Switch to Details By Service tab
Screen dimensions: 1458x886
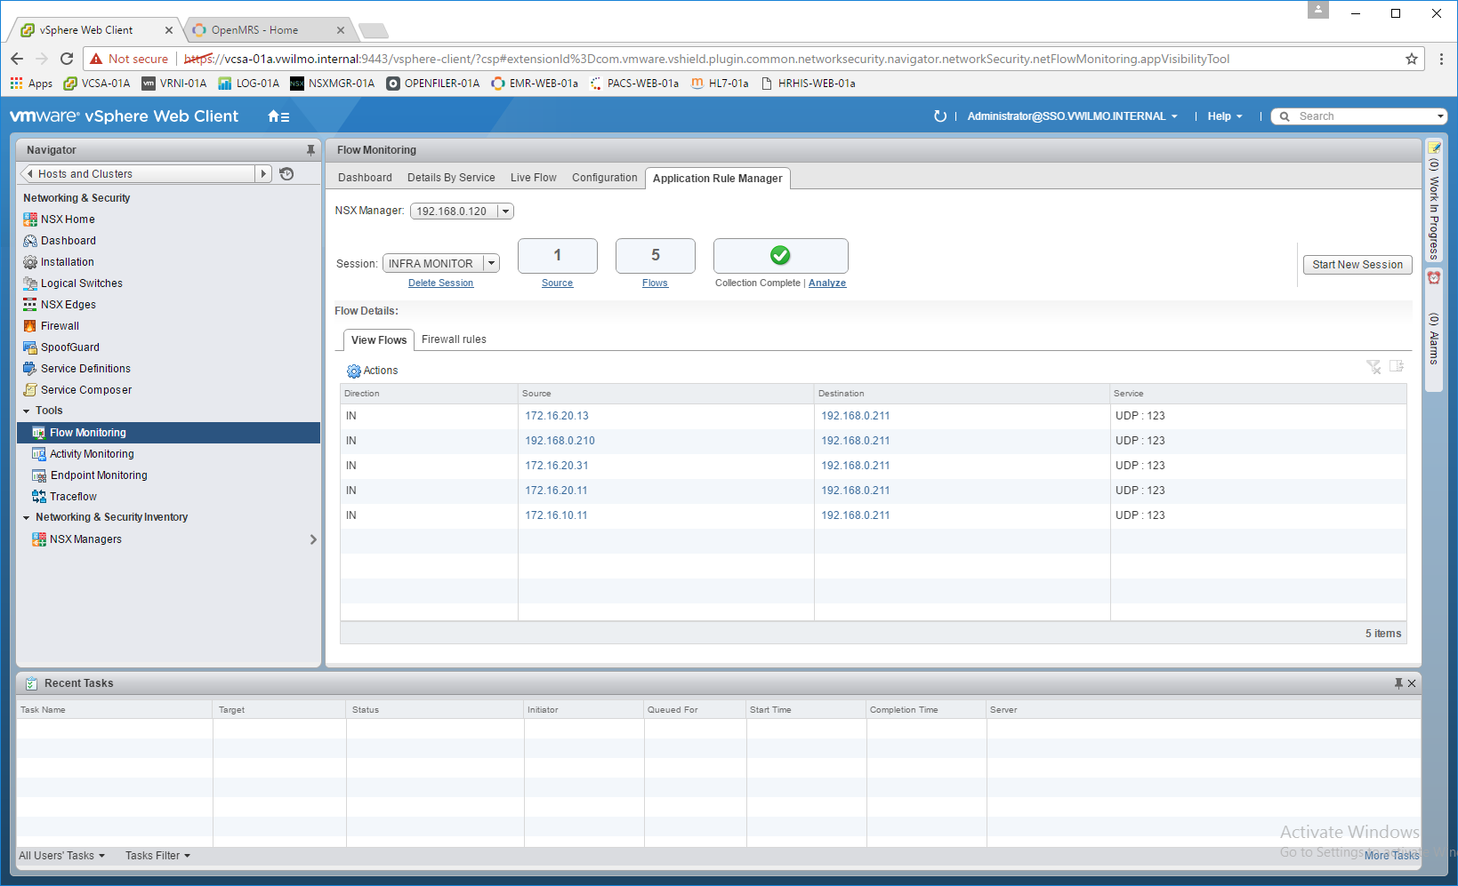451,178
